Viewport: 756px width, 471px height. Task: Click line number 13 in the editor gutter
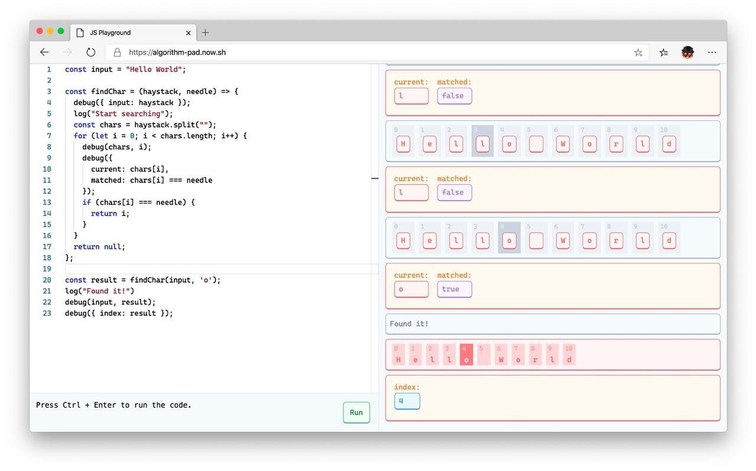(47, 202)
